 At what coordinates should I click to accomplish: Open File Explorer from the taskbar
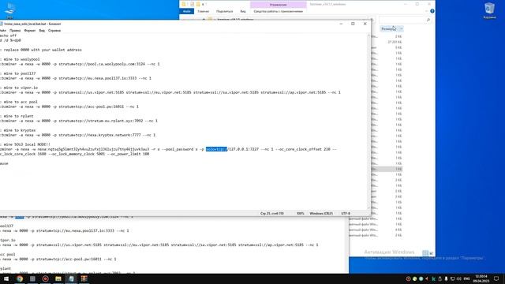[x=58, y=278]
